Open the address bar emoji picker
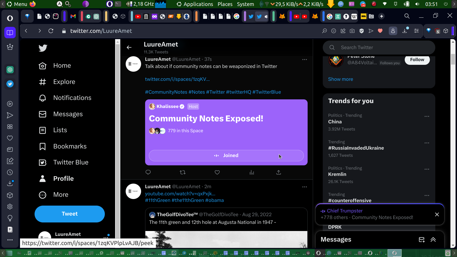 [x=334, y=31]
